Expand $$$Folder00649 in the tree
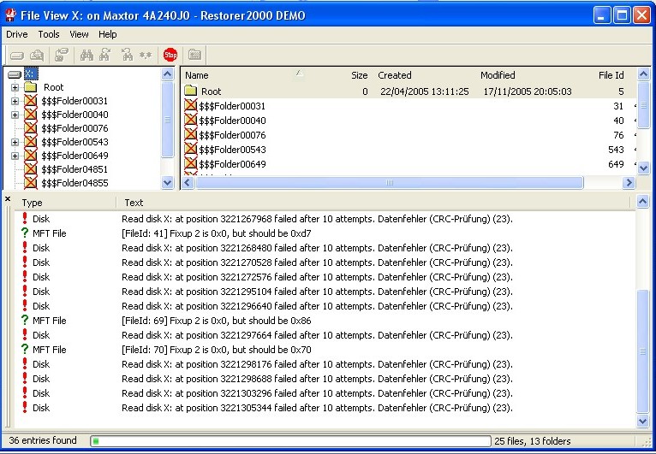Image resolution: width=656 pixels, height=454 pixels. 15,156
